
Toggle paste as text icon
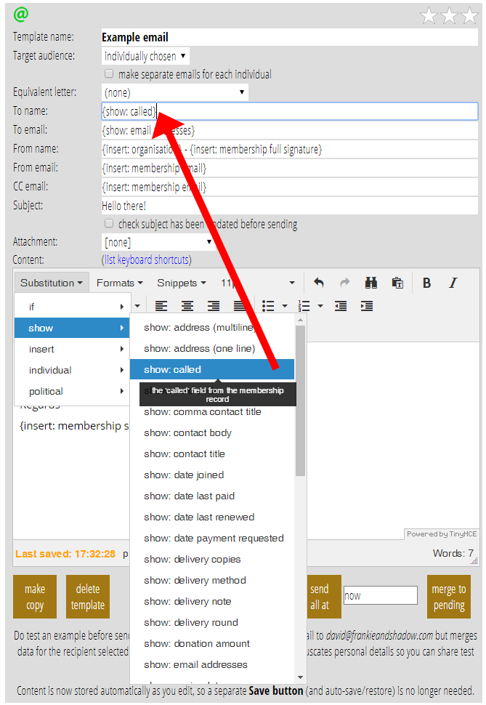click(397, 283)
